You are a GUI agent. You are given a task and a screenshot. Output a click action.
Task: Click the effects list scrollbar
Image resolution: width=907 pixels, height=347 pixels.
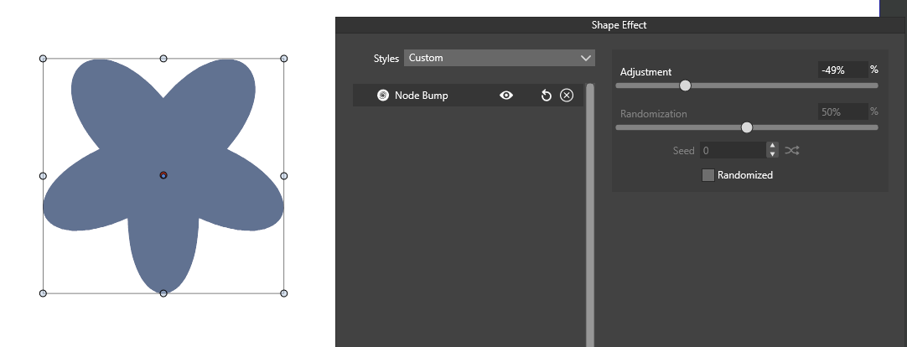pos(590,210)
